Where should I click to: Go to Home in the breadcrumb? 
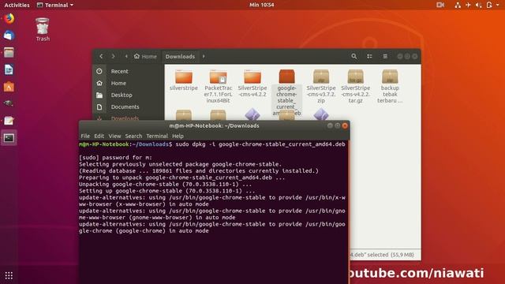(145, 56)
